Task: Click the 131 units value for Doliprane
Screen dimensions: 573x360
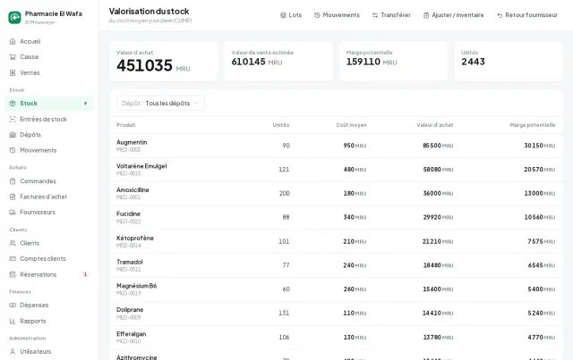Action: coord(284,313)
